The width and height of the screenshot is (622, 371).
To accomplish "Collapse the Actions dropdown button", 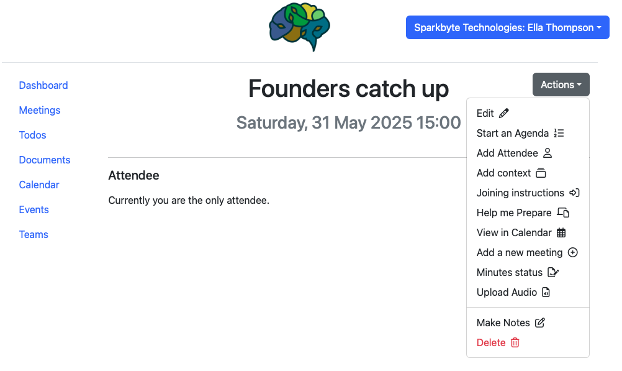I will pos(561,85).
